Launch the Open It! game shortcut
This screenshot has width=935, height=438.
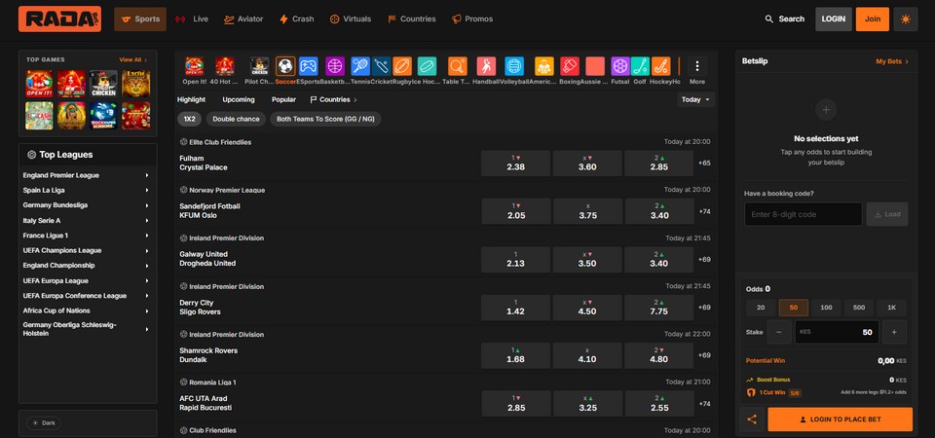tap(195, 66)
